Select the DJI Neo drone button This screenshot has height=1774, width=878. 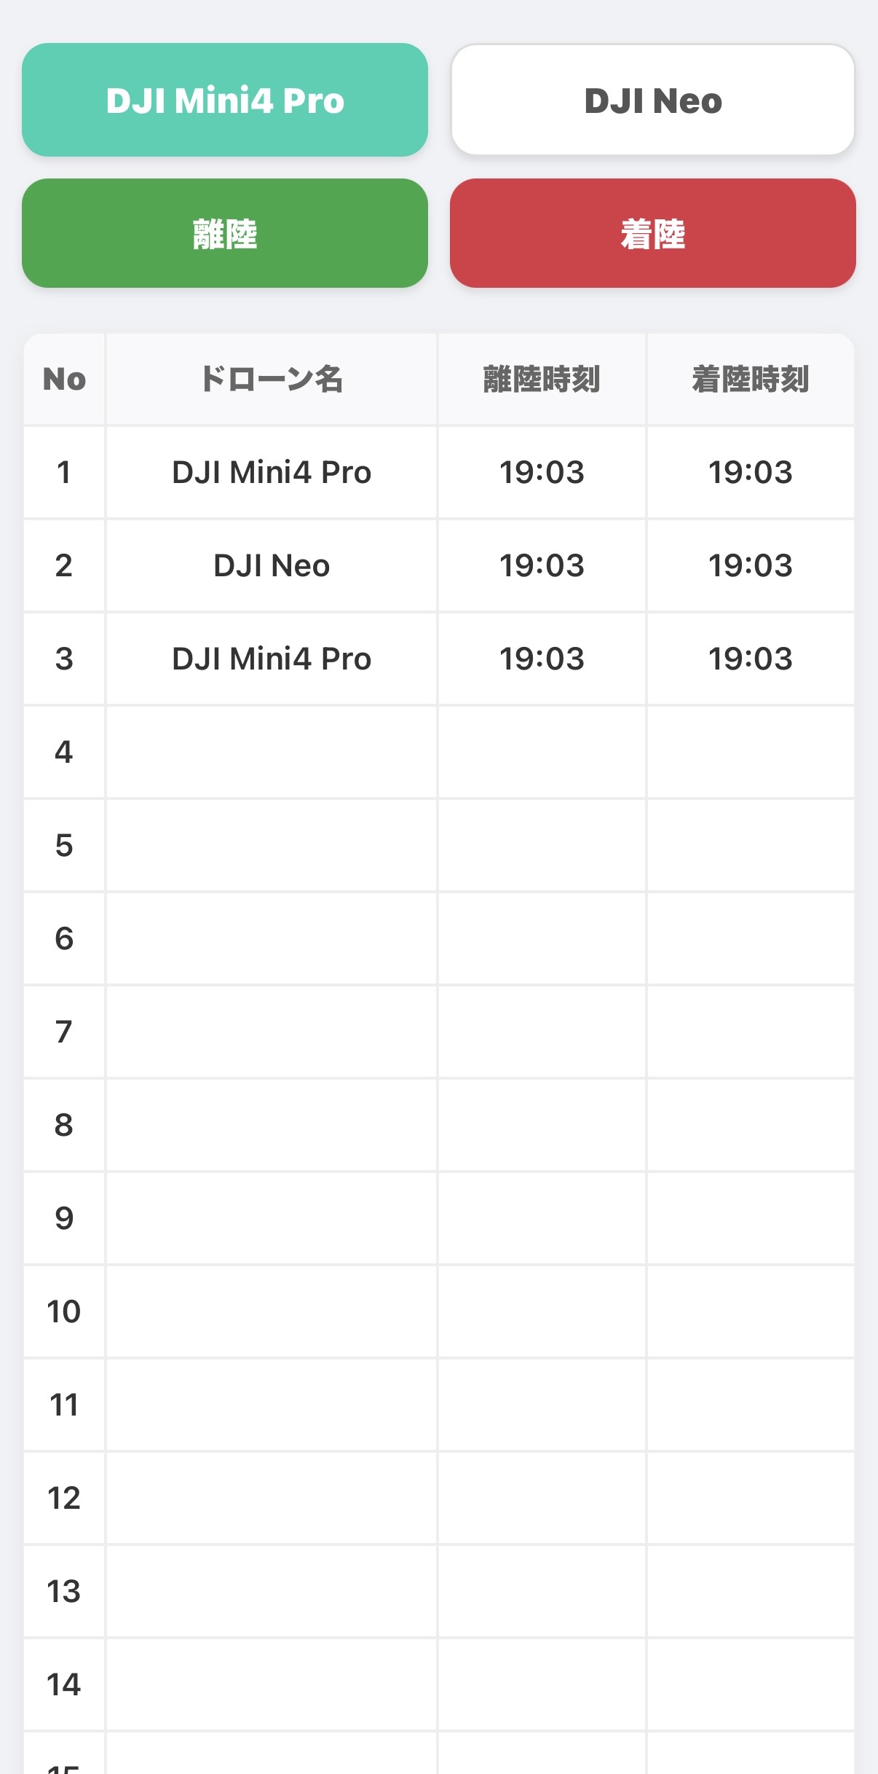[652, 100]
